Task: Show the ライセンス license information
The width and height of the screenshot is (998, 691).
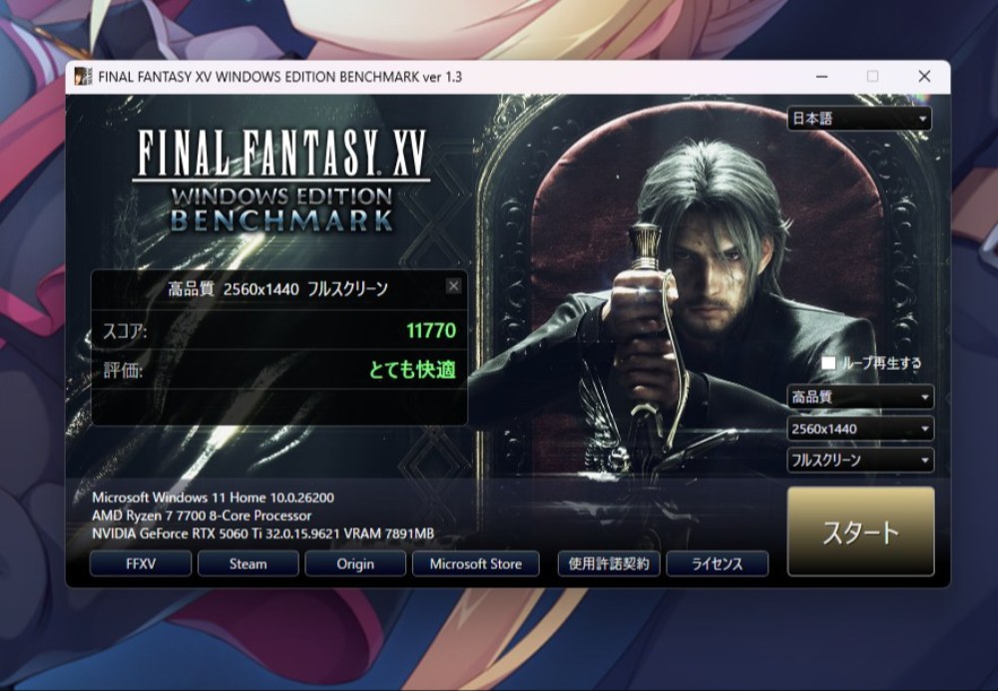Action: pos(718,563)
